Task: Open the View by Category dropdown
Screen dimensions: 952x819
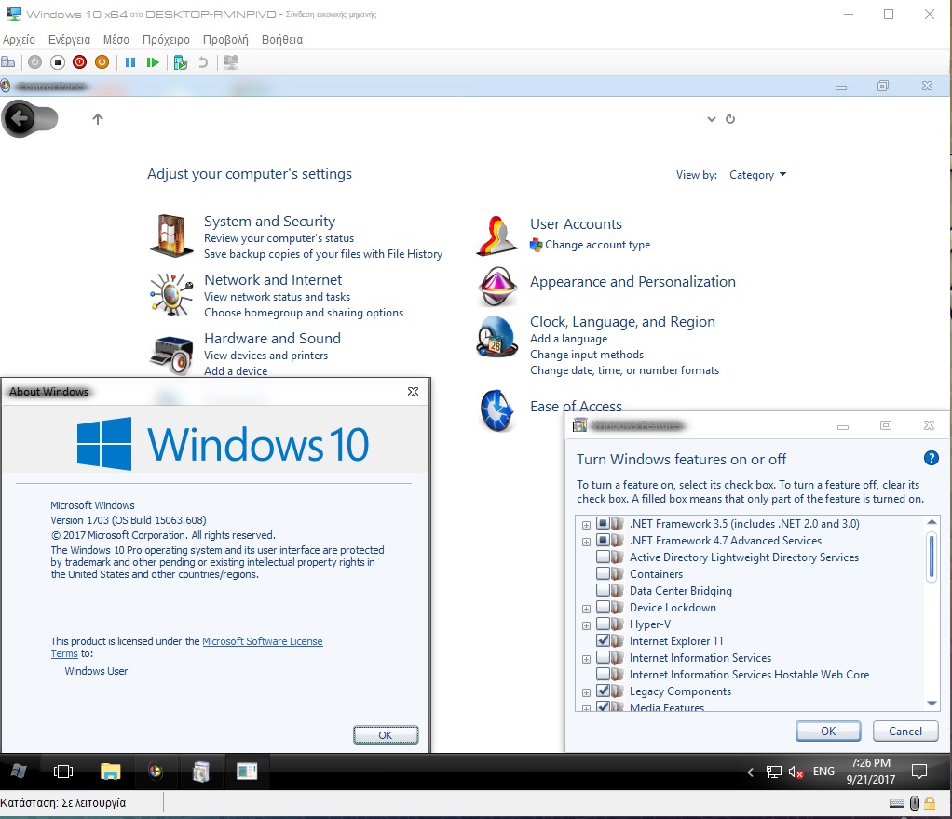Action: [x=757, y=175]
